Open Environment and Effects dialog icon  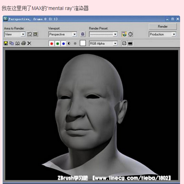[131, 34]
